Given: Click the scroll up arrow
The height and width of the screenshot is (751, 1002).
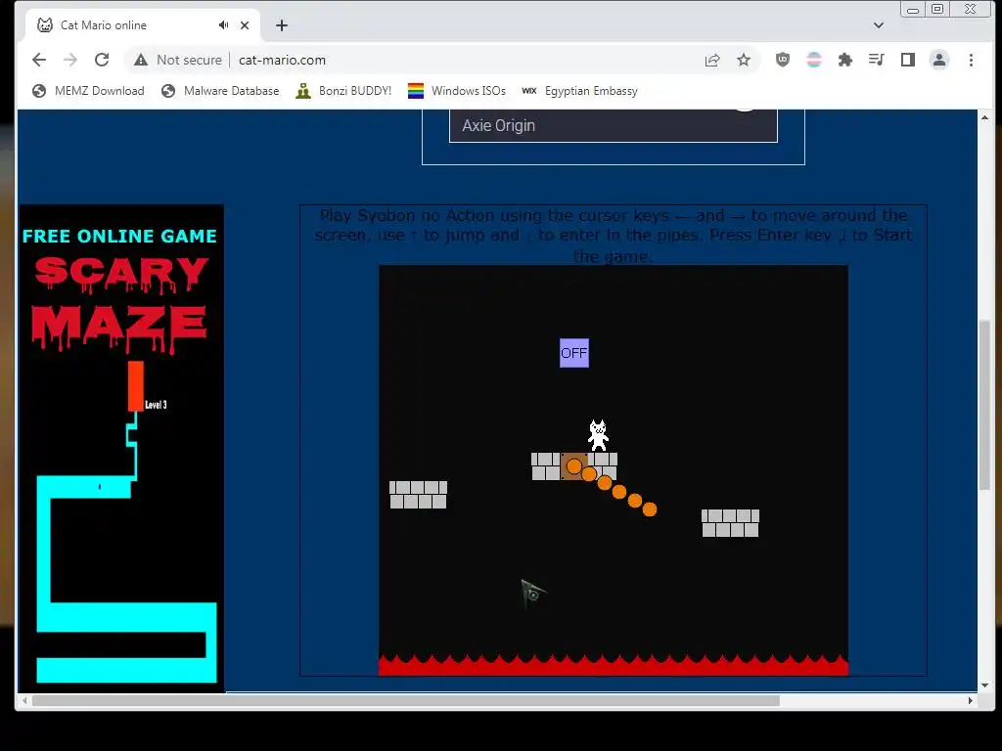Looking at the screenshot, I should click(x=984, y=117).
